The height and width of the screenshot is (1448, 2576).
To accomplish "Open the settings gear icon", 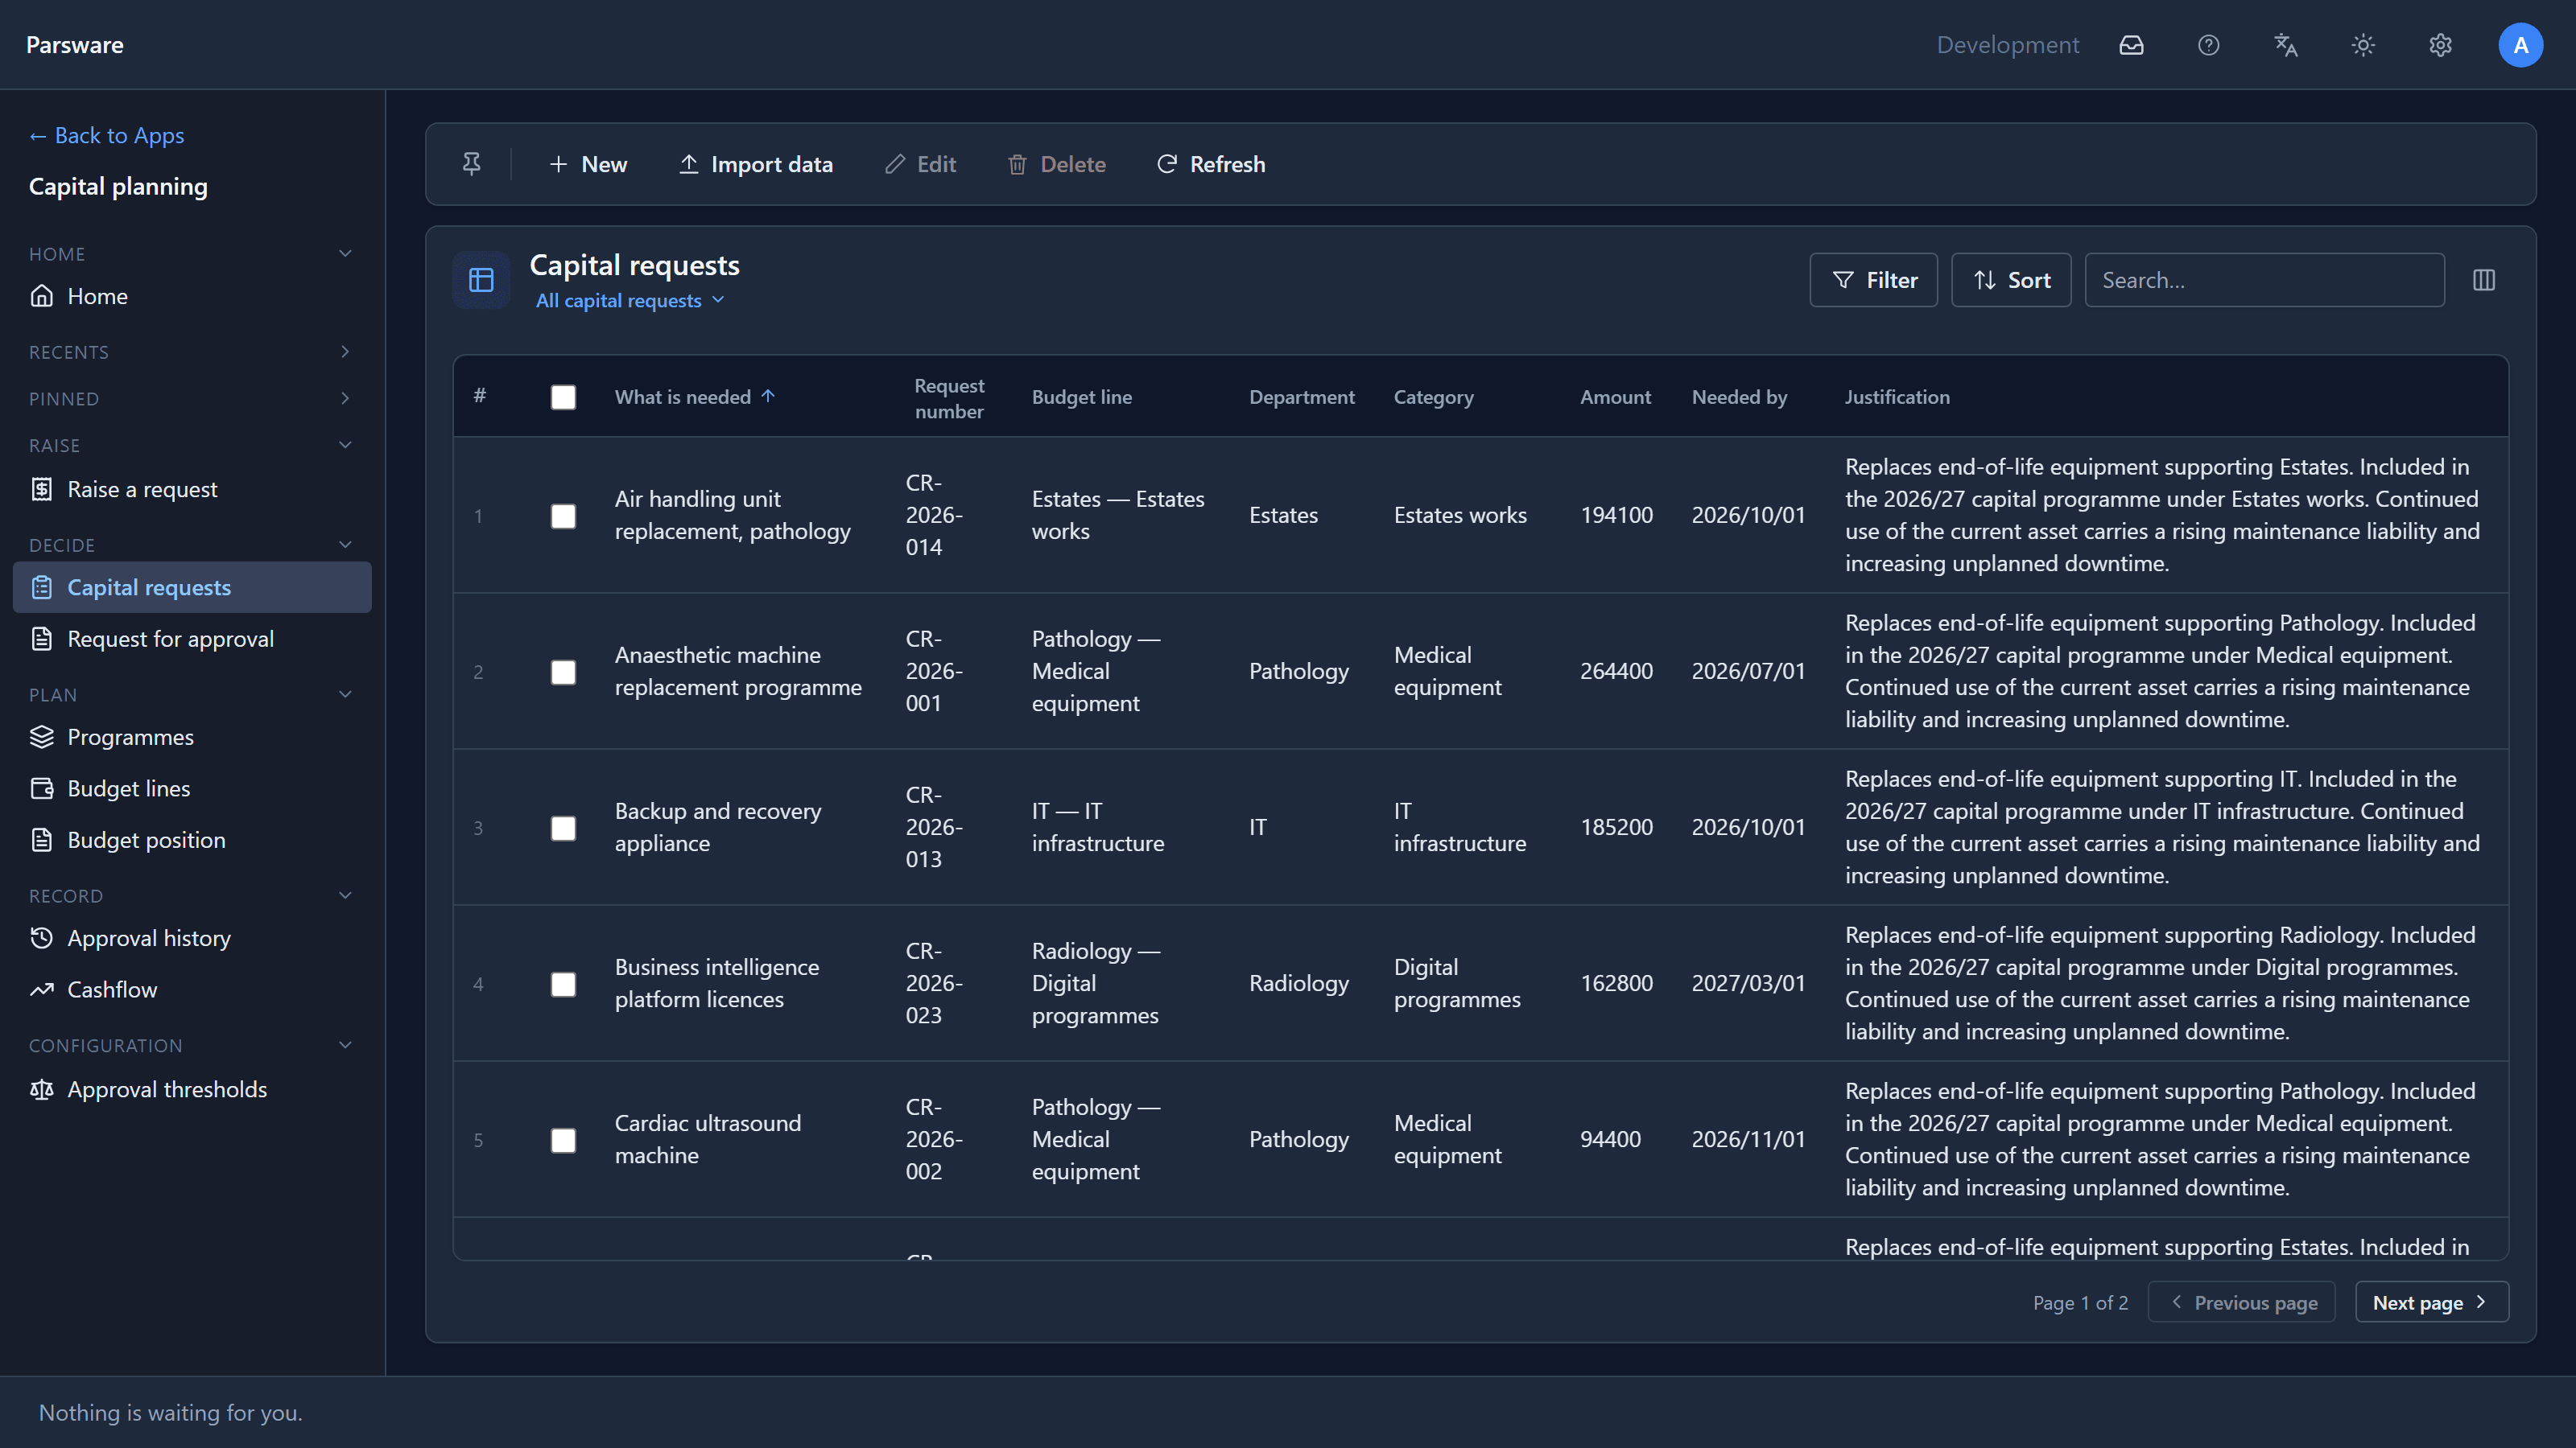I will tap(2440, 45).
